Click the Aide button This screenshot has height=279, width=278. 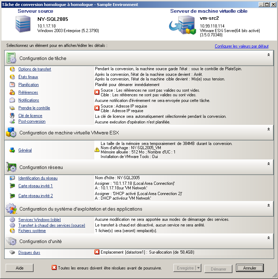(19, 268)
